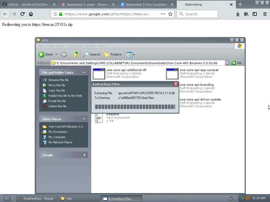Screen dimensions: 270x202
Task: Click Publish this file to the Web
Action: 65,96
